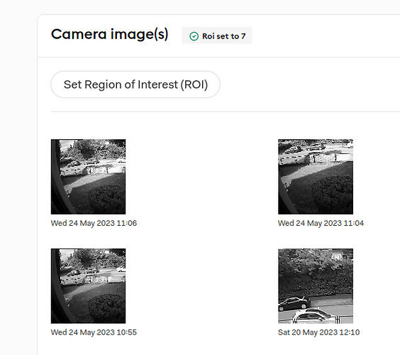Open the camera image from Sat 20 May 12:10

(316, 286)
